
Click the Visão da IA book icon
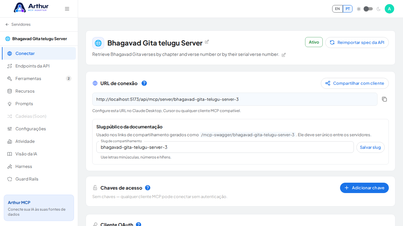tap(10, 154)
